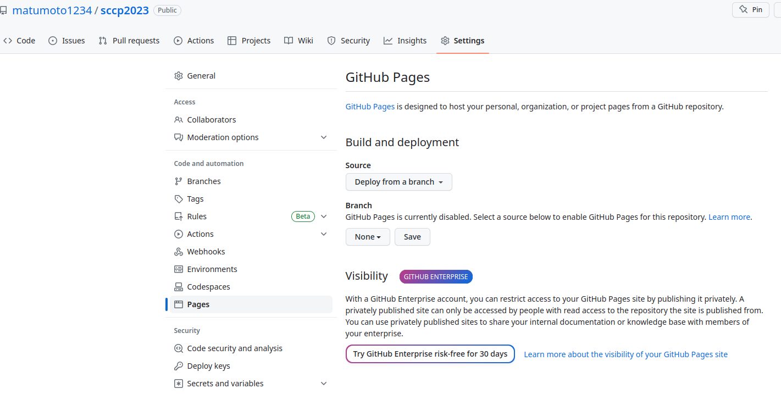The width and height of the screenshot is (781, 394).
Task: Open the Secrets and variables expander
Action: (x=324, y=383)
